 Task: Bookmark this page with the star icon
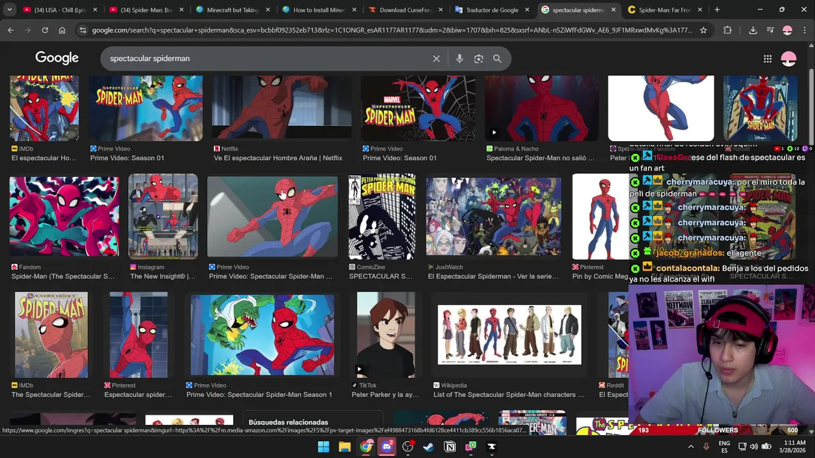(x=703, y=30)
